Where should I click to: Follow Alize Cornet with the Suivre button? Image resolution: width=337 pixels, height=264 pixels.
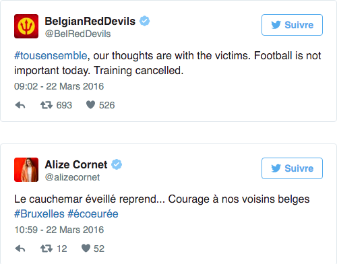[292, 168]
